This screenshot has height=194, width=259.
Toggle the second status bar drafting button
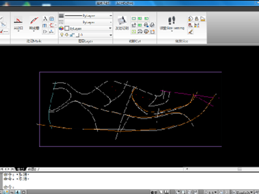12,192
